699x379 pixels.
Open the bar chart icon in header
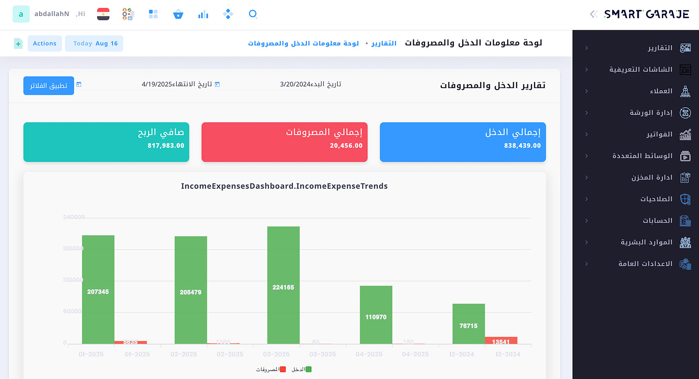coord(203,14)
